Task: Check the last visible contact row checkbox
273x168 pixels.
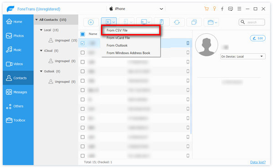Action: (83, 156)
